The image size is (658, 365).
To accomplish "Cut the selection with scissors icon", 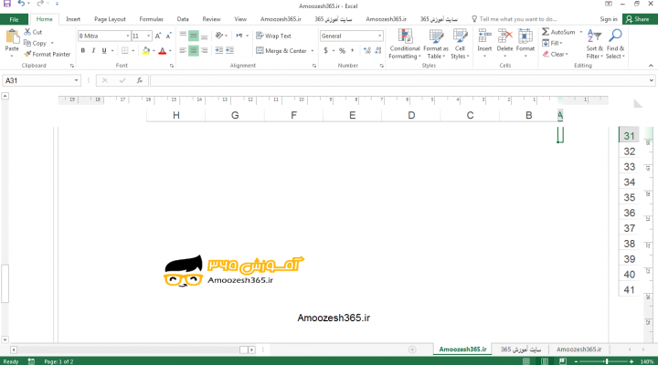I will coord(27,32).
